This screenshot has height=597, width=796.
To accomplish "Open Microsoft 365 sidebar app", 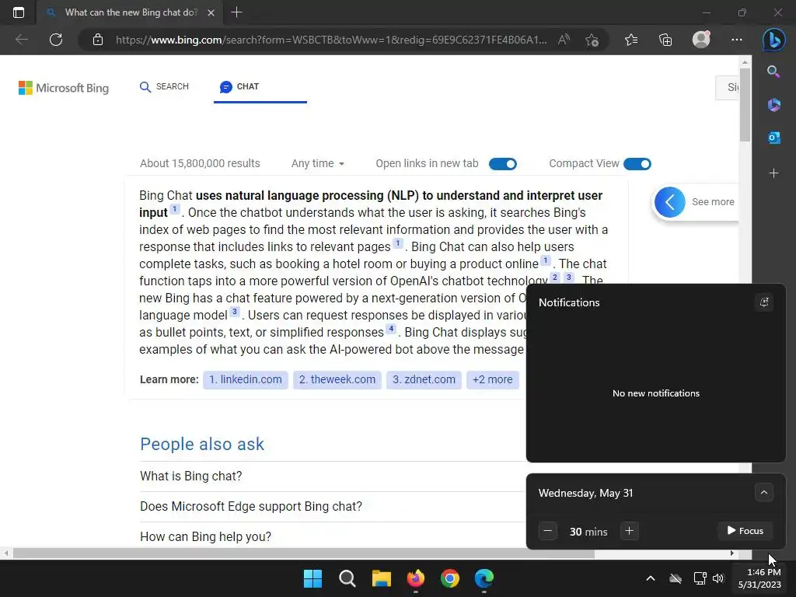I will 773,105.
